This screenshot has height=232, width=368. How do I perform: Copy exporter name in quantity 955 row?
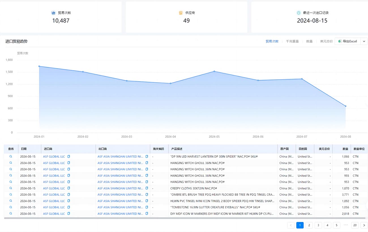click(x=147, y=175)
